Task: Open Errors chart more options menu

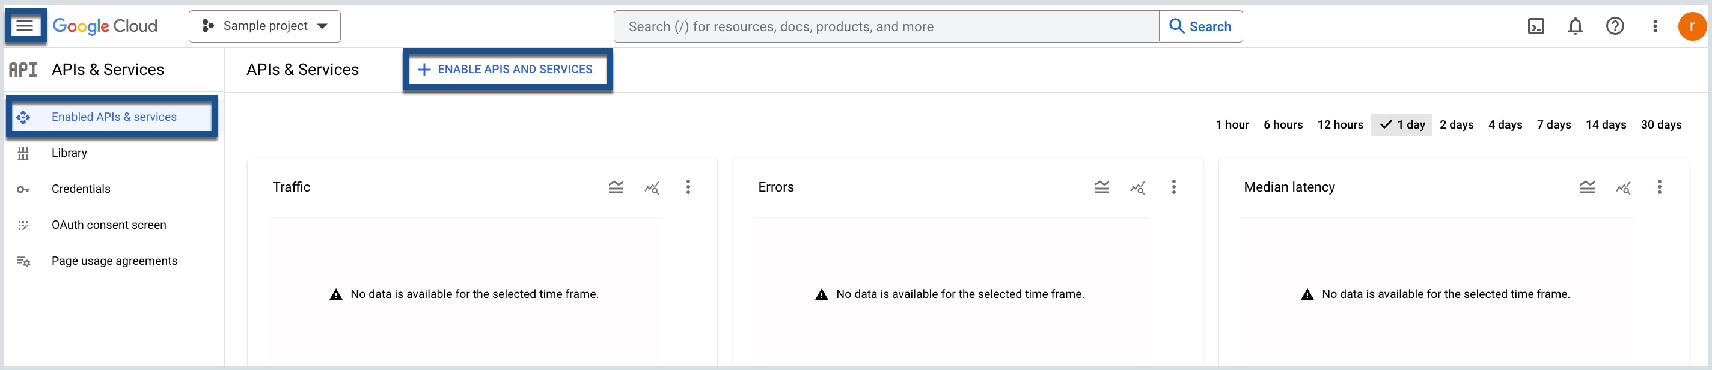Action: pyautogui.click(x=1173, y=187)
